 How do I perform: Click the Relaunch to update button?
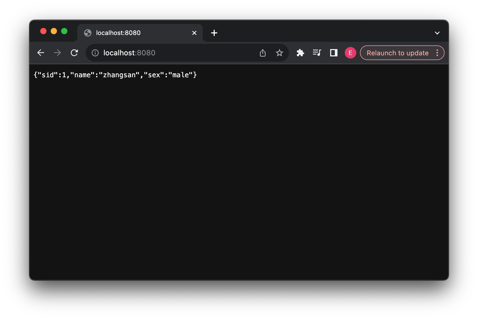397,53
